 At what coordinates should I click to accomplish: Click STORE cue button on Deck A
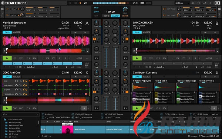[x=79, y=67]
